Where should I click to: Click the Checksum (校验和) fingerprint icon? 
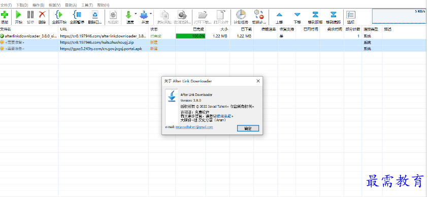pos(113,15)
